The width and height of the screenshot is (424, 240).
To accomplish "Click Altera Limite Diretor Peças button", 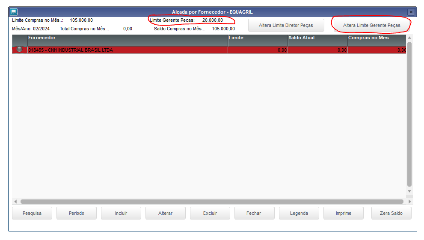I will 286,25.
